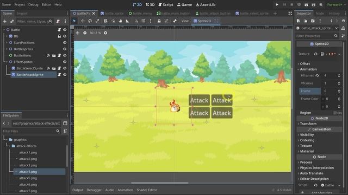Open script on BattleAttackSprite node
The image size is (348, 195).
pos(59,75)
